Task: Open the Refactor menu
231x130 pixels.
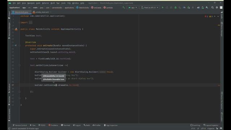Action: coord(45,3)
